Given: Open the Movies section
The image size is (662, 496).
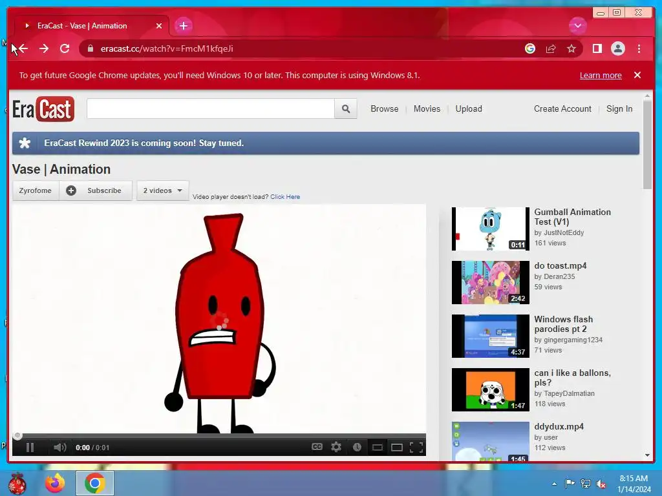Looking at the screenshot, I should pyautogui.click(x=427, y=108).
